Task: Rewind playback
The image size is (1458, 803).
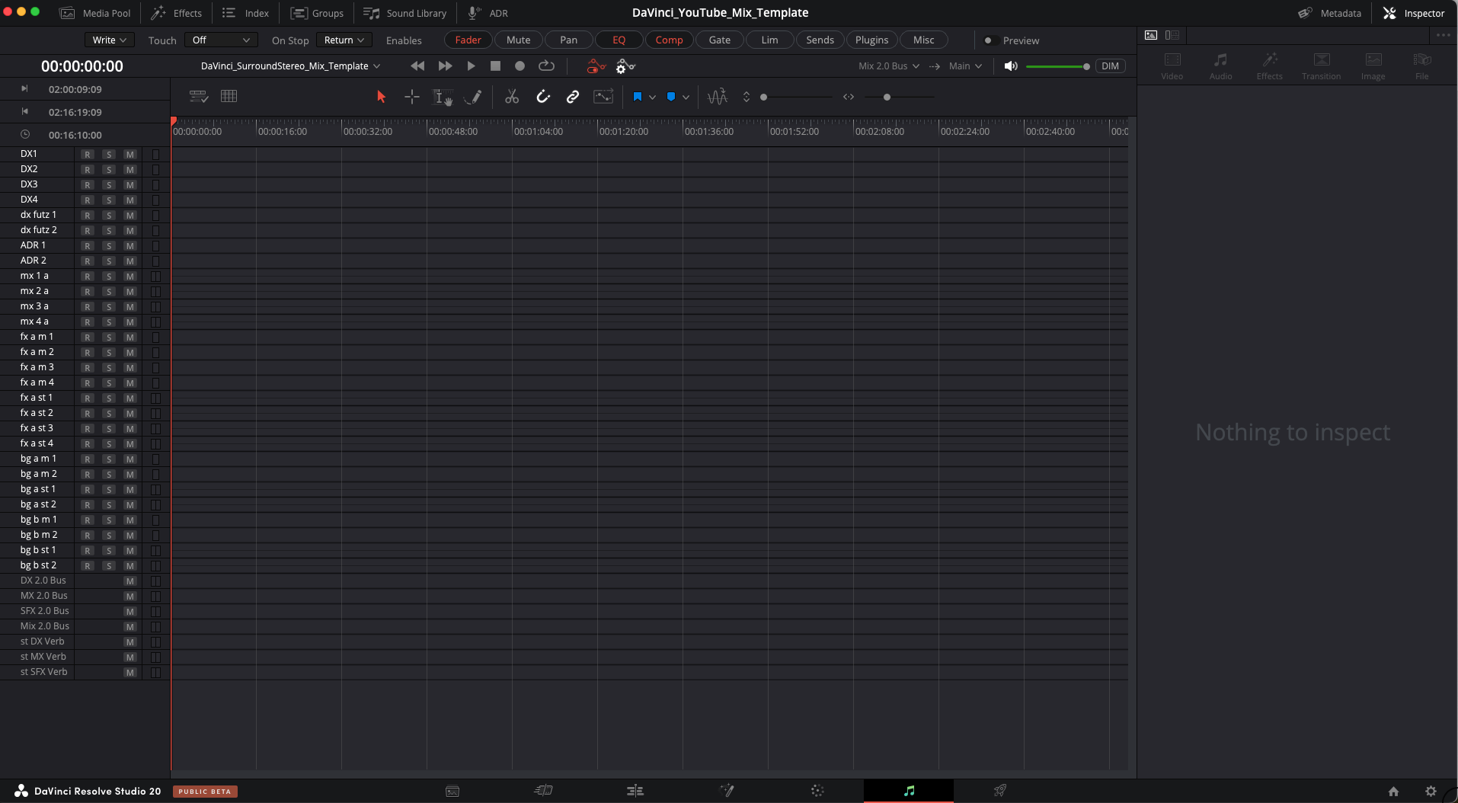Action: pos(417,66)
